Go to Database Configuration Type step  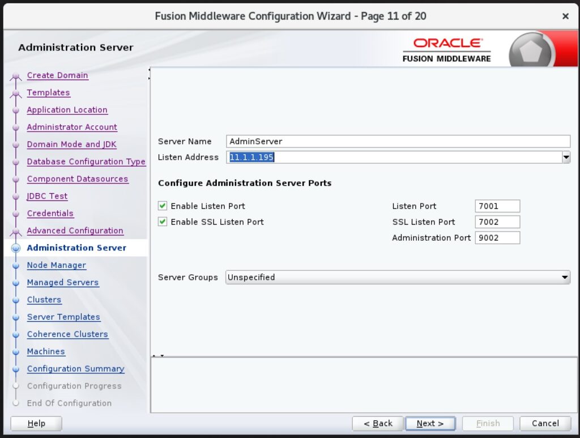tap(86, 161)
